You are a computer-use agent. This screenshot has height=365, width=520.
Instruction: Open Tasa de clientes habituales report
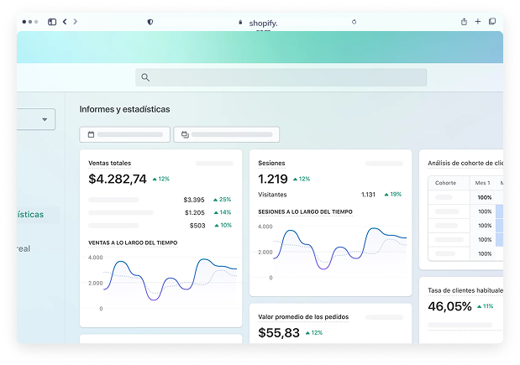coord(465,290)
